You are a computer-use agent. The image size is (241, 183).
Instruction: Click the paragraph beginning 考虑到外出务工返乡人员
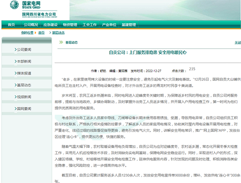coord(147,127)
